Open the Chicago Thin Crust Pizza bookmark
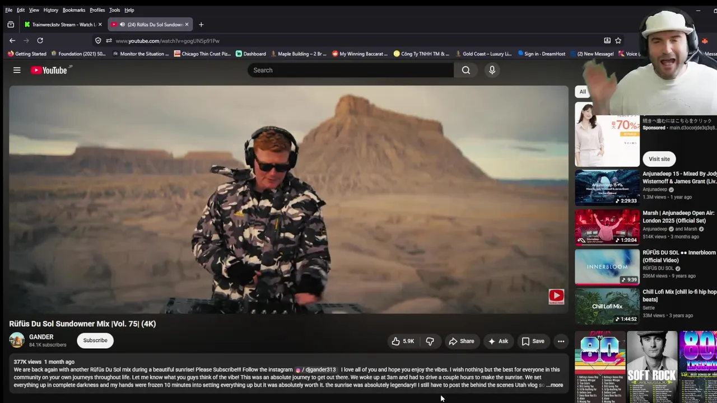The image size is (717, 403). pyautogui.click(x=202, y=54)
